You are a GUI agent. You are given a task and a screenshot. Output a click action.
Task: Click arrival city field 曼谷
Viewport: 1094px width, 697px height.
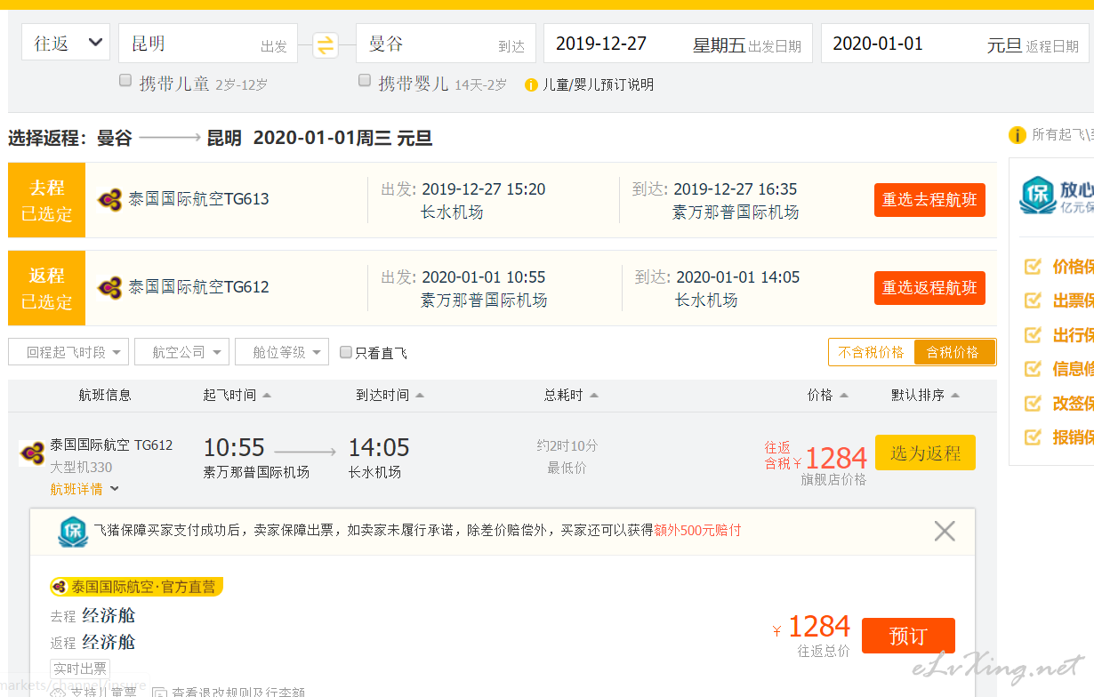point(446,43)
